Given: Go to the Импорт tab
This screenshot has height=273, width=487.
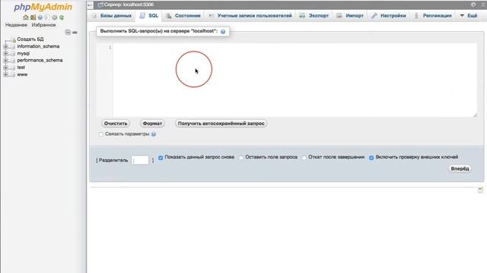Looking at the screenshot, I should [350, 15].
